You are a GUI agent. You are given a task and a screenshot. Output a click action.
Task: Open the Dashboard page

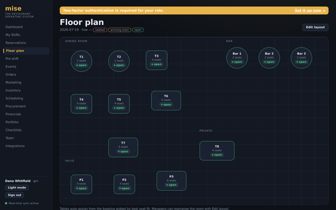coord(26,27)
